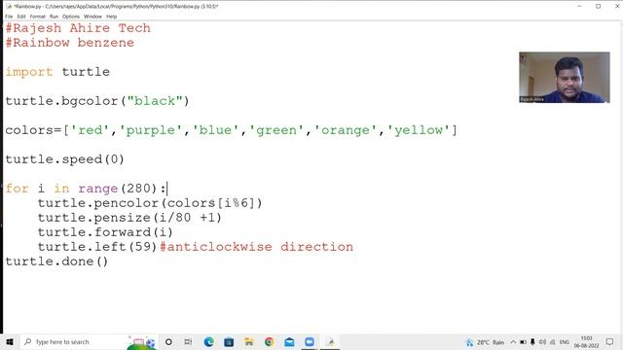Viewport: 623px width, 350px height.
Task: Click the turtle.left(59) statement
Action: point(97,247)
